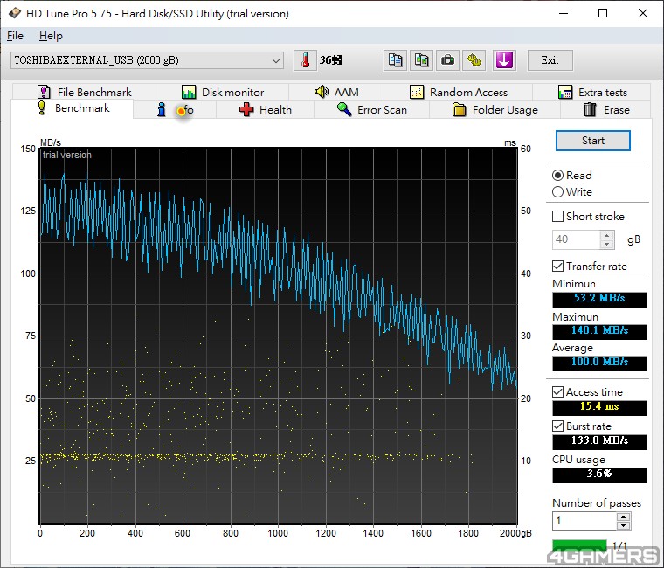
Task: Open the options gears icon
Action: click(474, 60)
